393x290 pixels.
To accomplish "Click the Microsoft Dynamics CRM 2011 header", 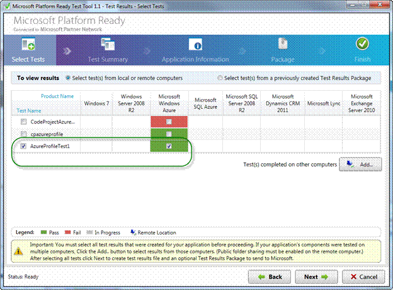I will coord(283,103).
